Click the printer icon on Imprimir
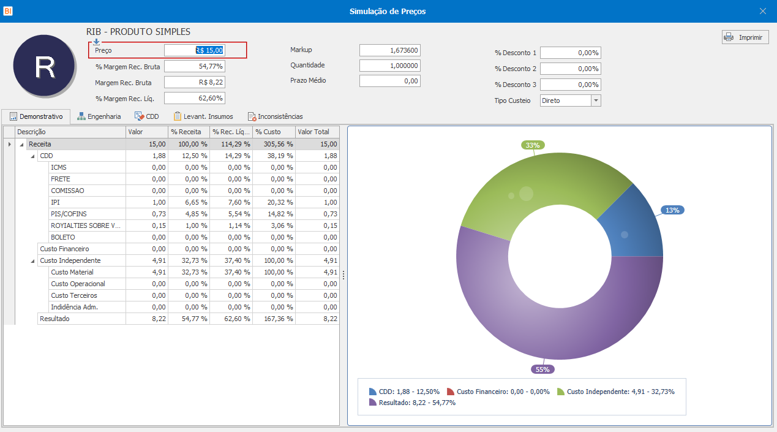Image resolution: width=777 pixels, height=432 pixels. point(729,37)
